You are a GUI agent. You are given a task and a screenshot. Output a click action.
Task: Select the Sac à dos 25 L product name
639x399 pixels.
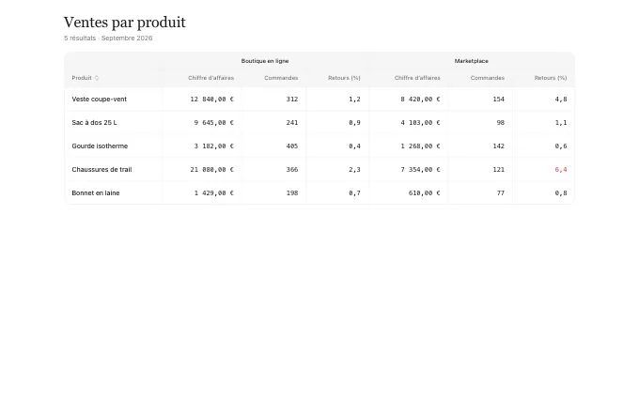pyautogui.click(x=94, y=123)
